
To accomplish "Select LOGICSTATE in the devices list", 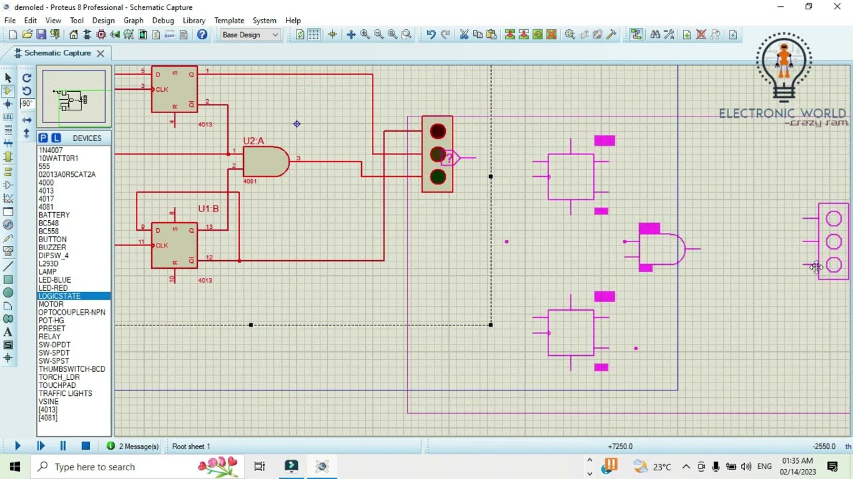I will [74, 296].
